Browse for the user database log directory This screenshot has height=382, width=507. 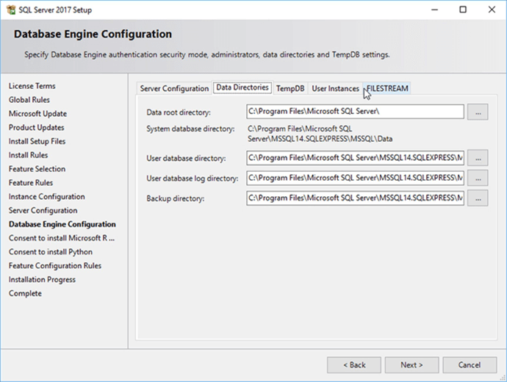pos(478,178)
